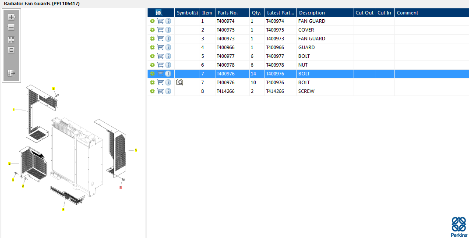Add T400974 FAN GUARD to cart
The width and height of the screenshot is (469, 238).
pyautogui.click(x=160, y=21)
